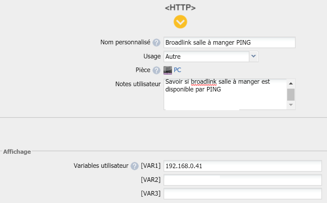Click the <HTTP> heading text
Viewport: 327px width, 203px height.
tap(180, 8)
